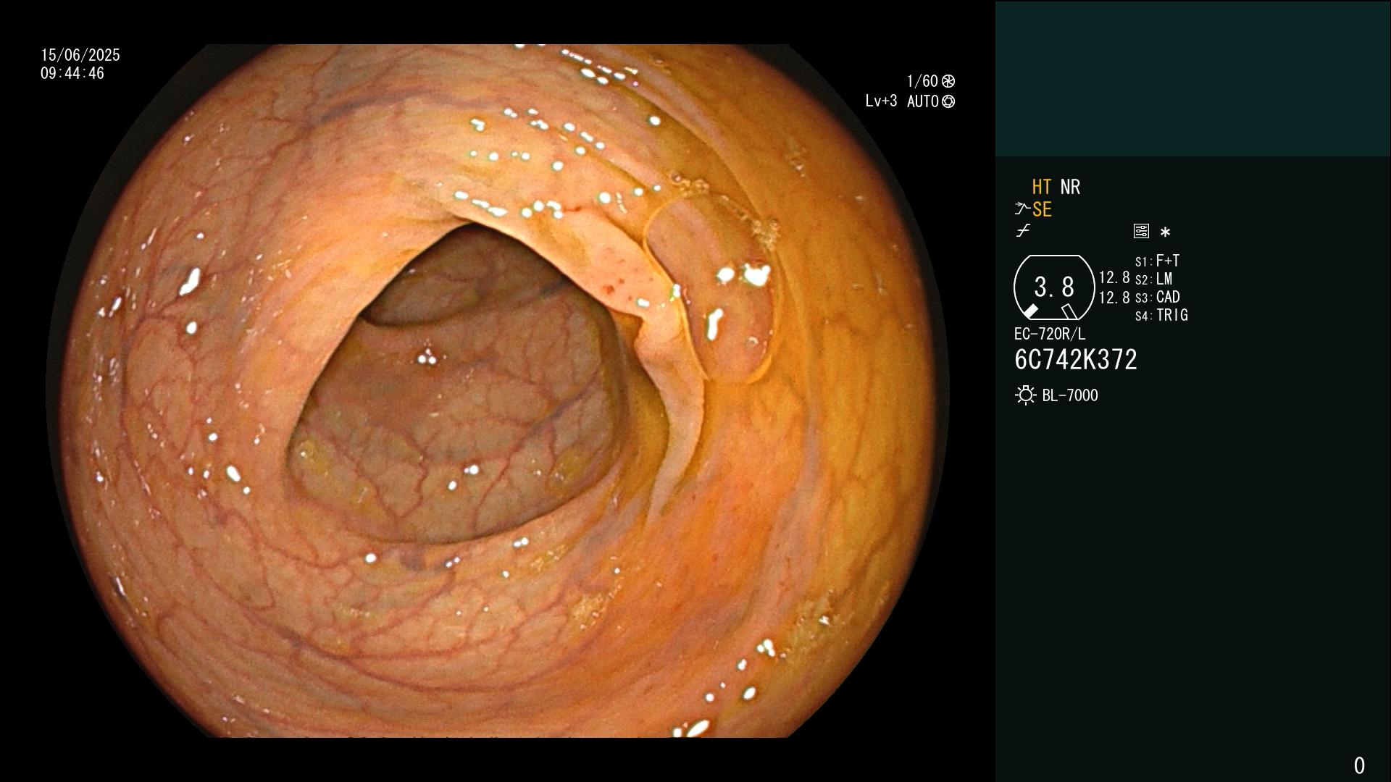Click the hollow channel marker in scope icon
Image resolution: width=1391 pixels, height=782 pixels.
1069,311
